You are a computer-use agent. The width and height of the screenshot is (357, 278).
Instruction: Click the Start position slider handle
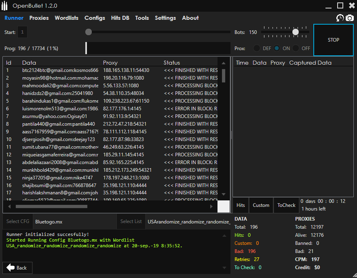[x=89, y=32]
